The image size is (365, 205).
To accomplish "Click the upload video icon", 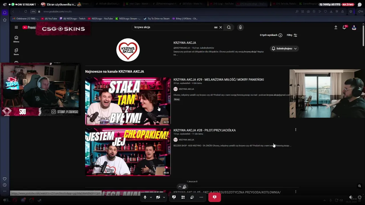I will 336,27.
